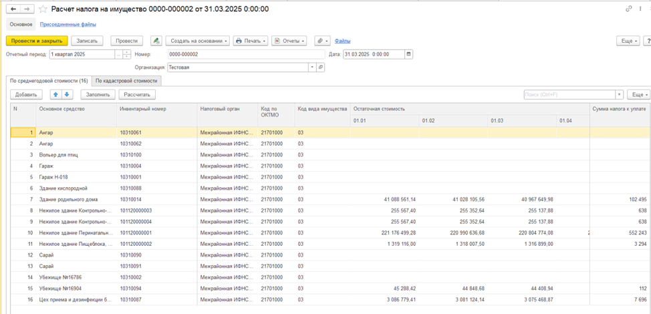Click the Организация field showing Тестовая

[239, 67]
